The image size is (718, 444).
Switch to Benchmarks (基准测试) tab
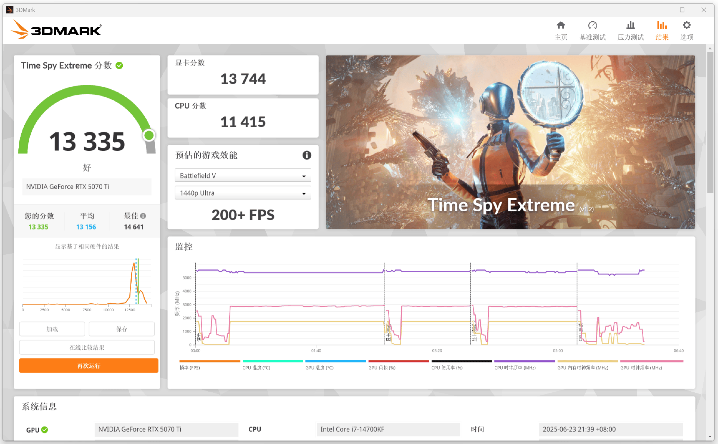[592, 31]
